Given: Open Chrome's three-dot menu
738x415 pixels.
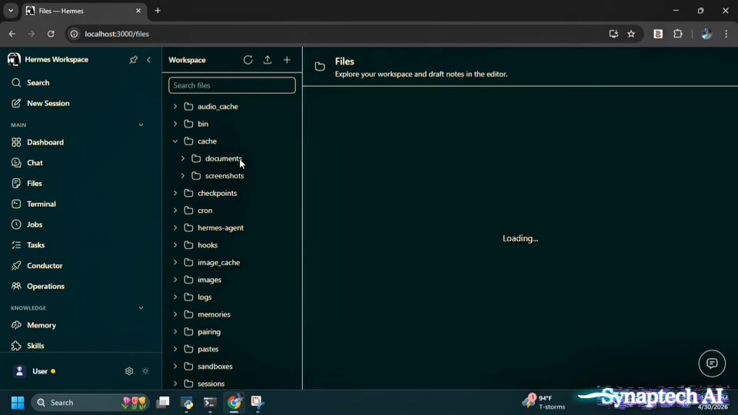Looking at the screenshot, I should pyautogui.click(x=726, y=34).
